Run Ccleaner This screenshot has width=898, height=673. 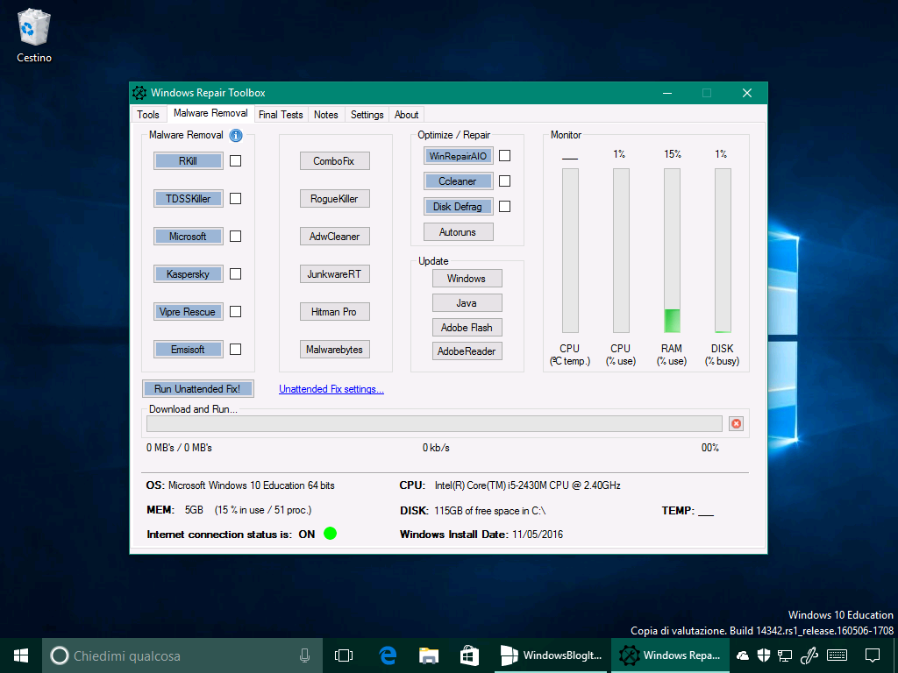(458, 181)
